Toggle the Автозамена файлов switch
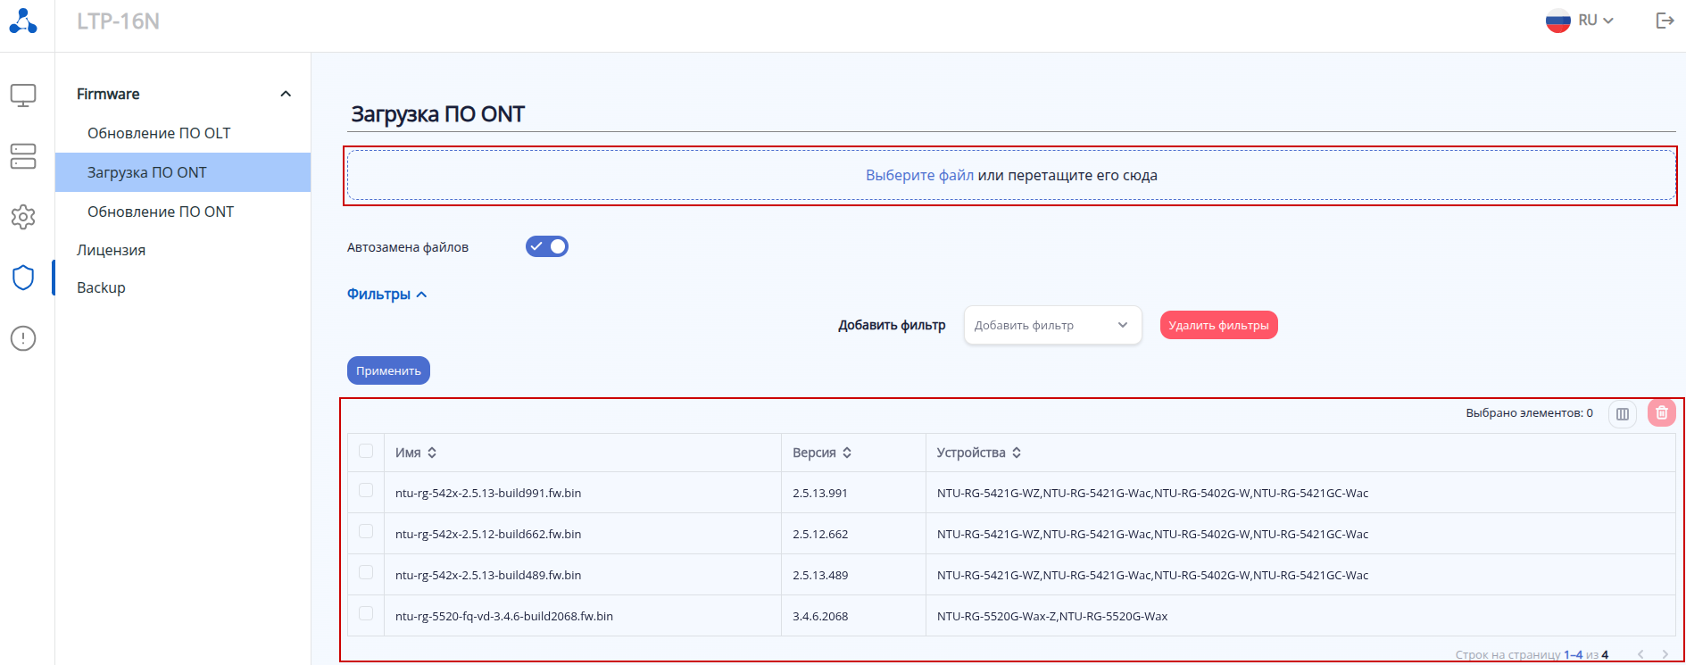This screenshot has height=665, width=1686. click(547, 246)
